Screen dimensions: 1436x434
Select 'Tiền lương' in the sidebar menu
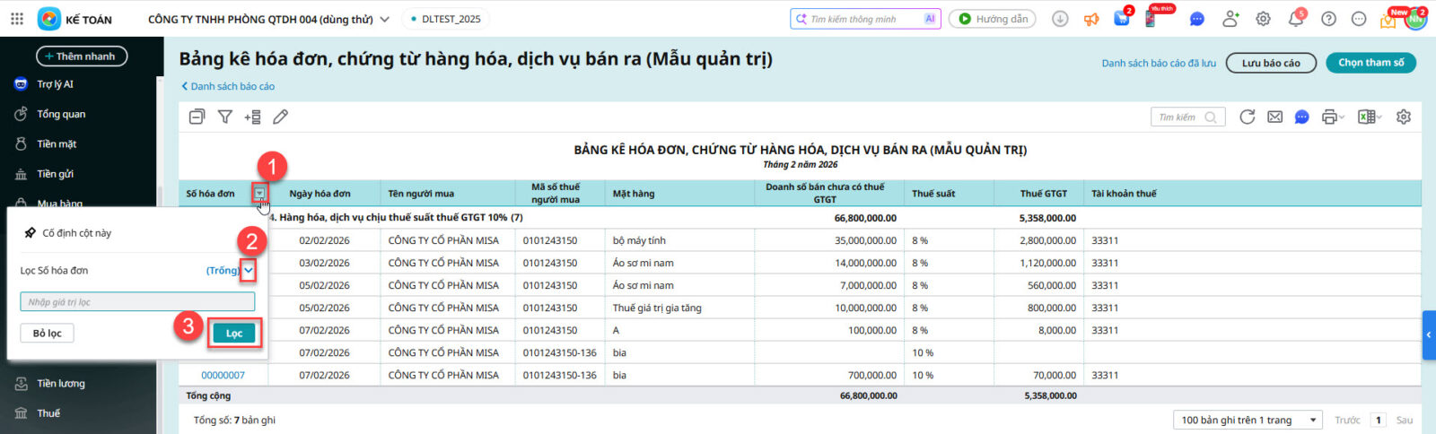click(61, 384)
